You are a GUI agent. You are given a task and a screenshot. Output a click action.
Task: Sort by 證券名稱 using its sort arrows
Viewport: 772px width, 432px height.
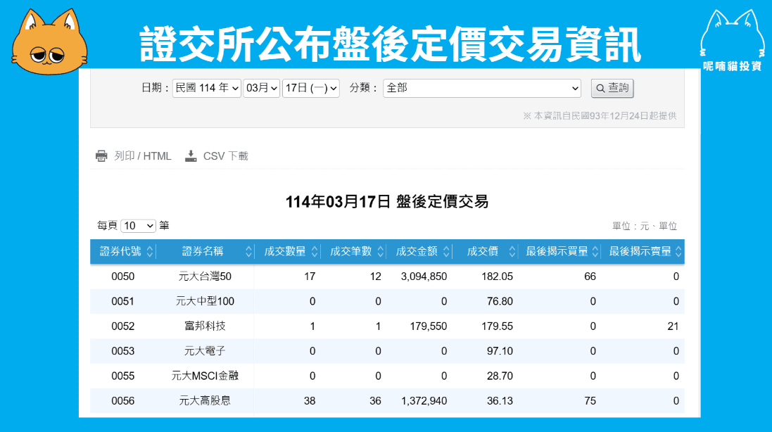[x=248, y=251]
